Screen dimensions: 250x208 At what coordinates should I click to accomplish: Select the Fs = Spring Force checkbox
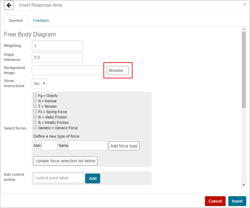[35, 111]
